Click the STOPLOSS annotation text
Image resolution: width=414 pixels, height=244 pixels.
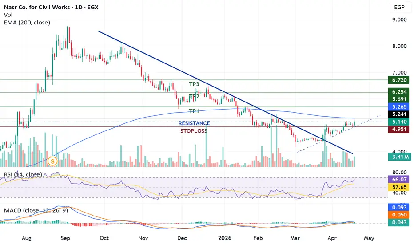194,131
